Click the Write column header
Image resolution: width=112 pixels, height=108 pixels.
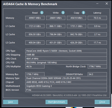click(x=56, y=13)
